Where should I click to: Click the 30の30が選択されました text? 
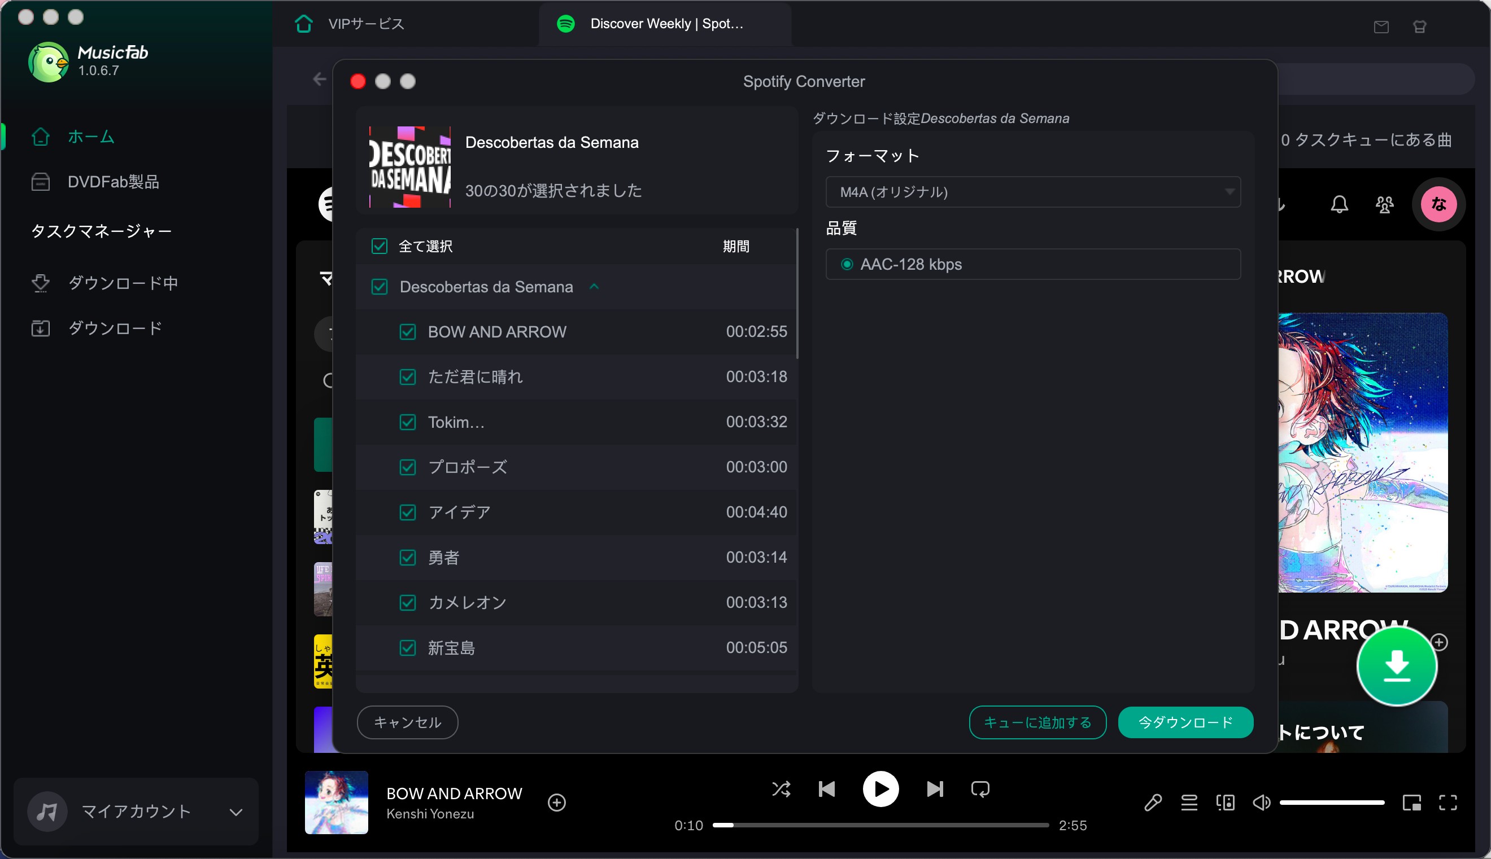(x=553, y=191)
